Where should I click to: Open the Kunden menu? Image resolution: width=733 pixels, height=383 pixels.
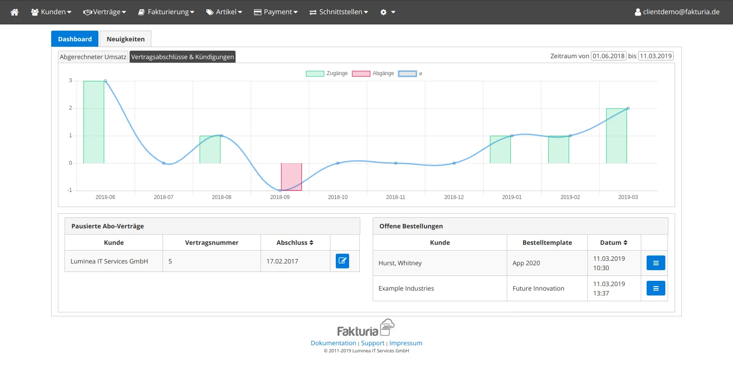[x=51, y=12]
